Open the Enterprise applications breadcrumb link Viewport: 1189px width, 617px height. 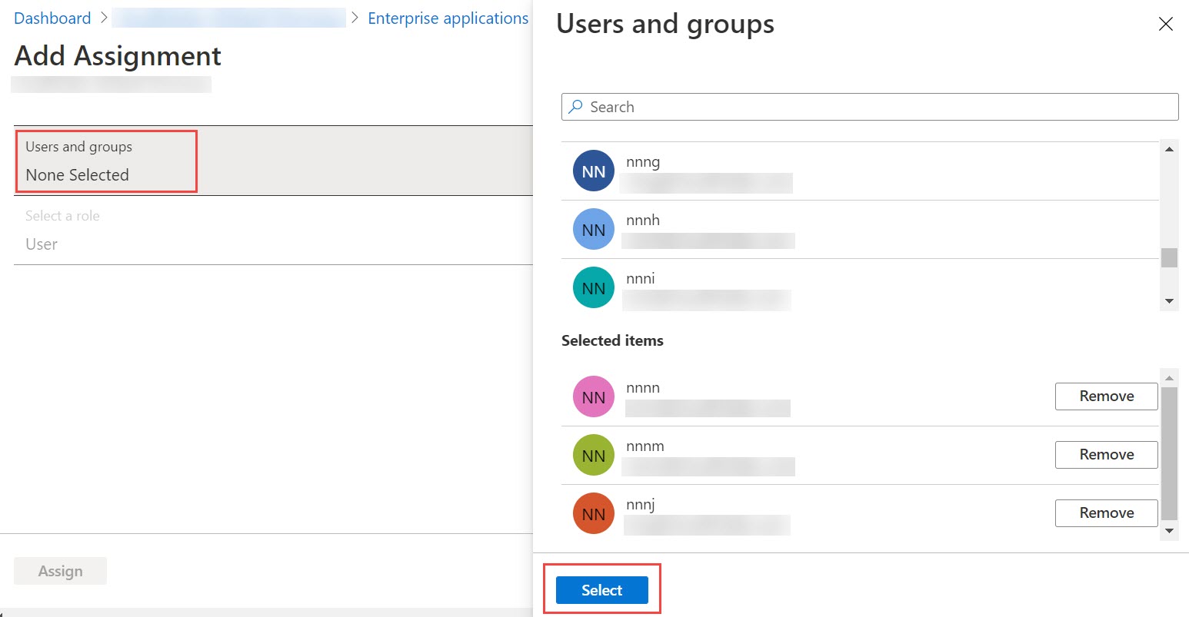click(448, 18)
